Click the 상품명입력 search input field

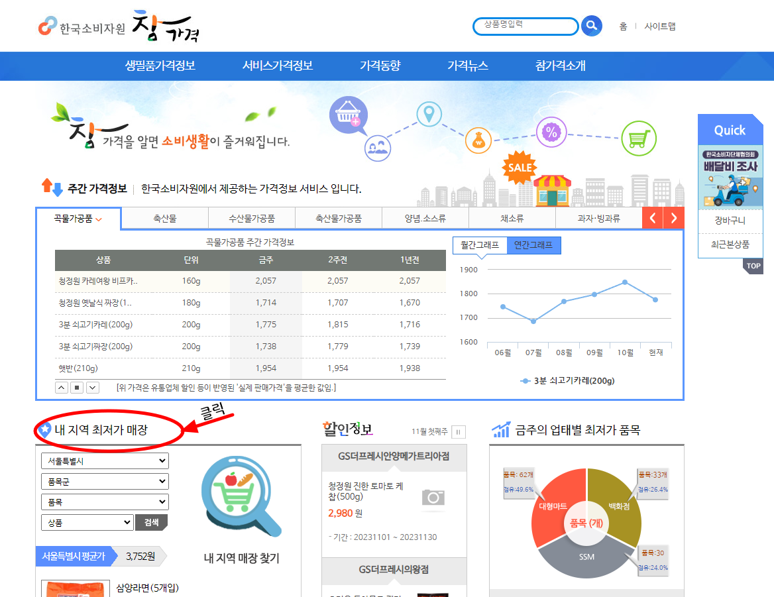tap(525, 27)
